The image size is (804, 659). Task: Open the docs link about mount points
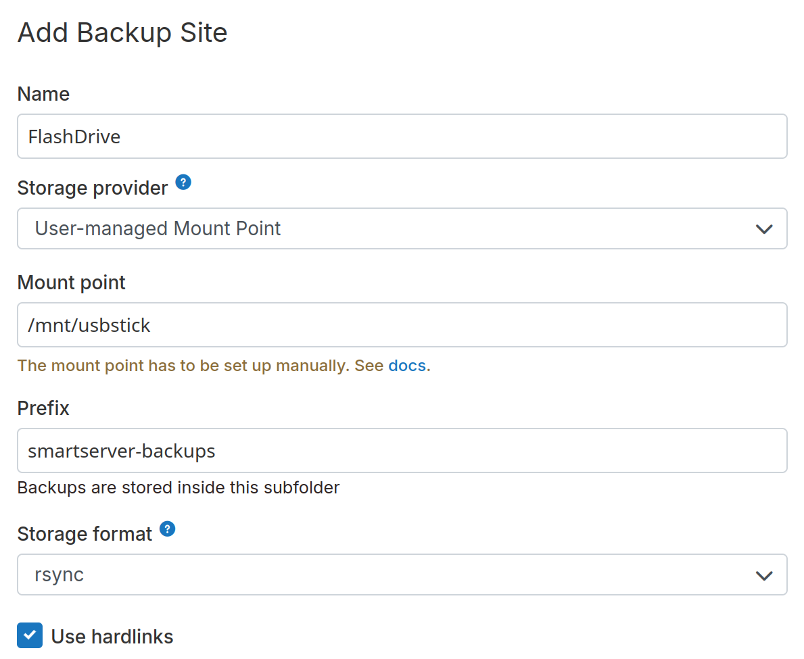point(407,365)
